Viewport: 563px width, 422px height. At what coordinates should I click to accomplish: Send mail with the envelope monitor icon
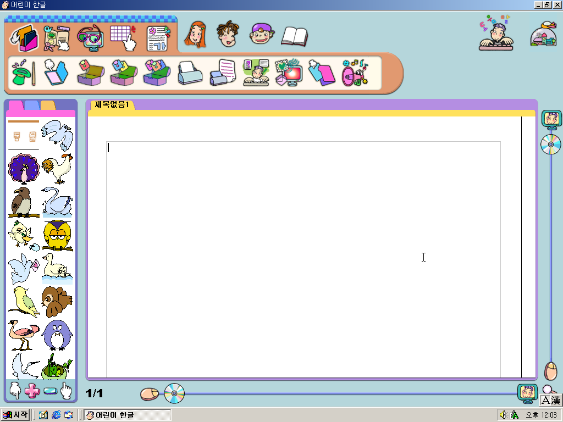(x=289, y=73)
